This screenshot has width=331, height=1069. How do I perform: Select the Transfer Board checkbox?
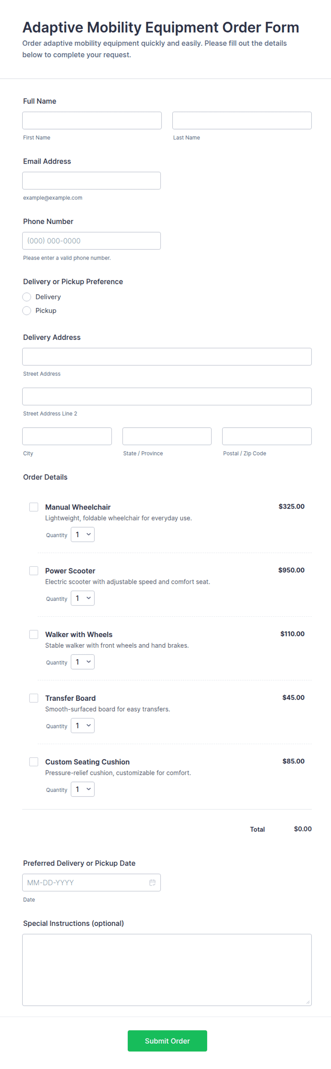[x=34, y=698]
